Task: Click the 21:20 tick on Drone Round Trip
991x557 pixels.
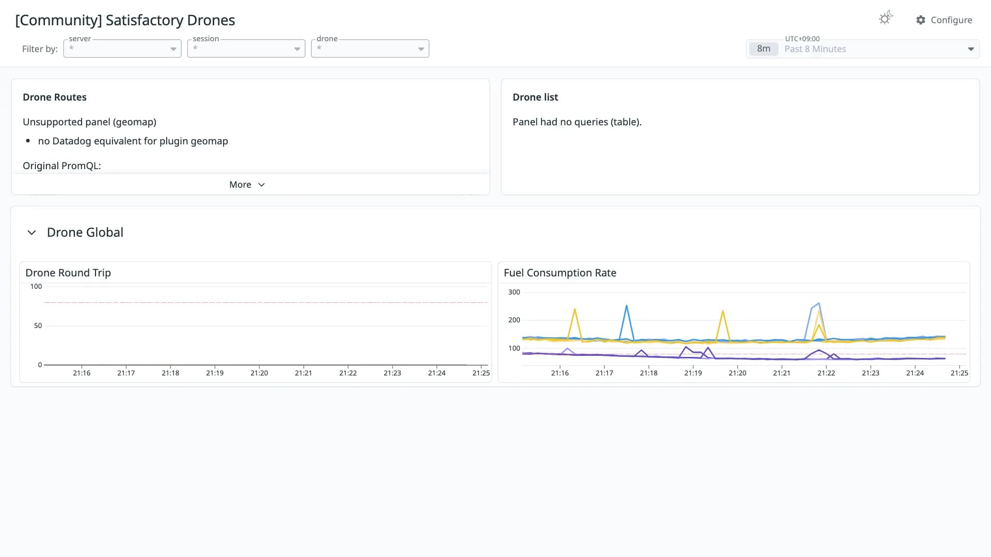Action: click(x=259, y=373)
